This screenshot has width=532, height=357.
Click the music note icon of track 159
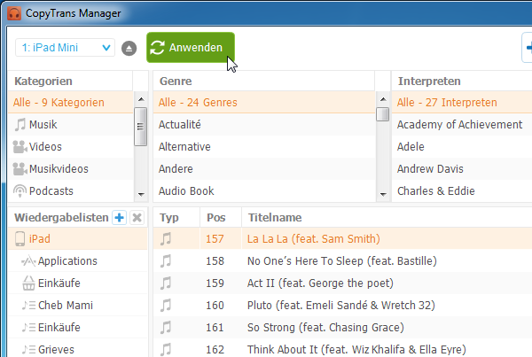click(x=166, y=283)
